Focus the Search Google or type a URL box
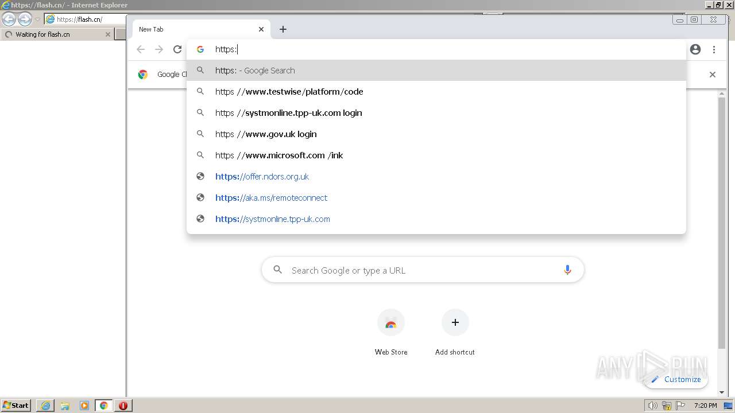Viewport: 735px width, 413px height. click(423, 270)
